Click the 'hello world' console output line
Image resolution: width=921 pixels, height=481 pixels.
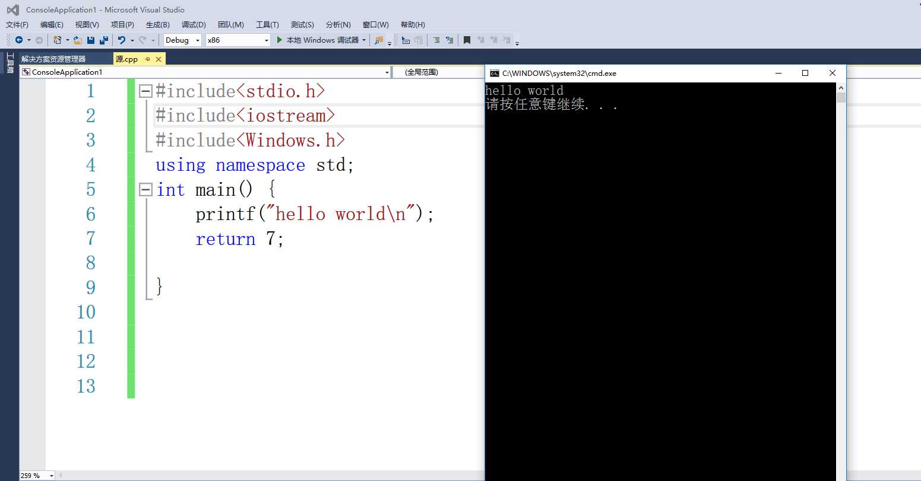pyautogui.click(x=524, y=90)
